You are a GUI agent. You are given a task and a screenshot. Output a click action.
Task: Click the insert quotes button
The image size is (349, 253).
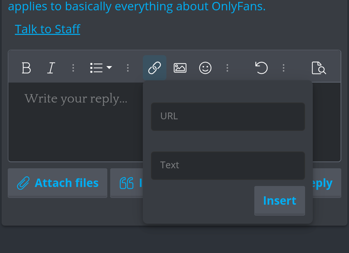point(127,183)
